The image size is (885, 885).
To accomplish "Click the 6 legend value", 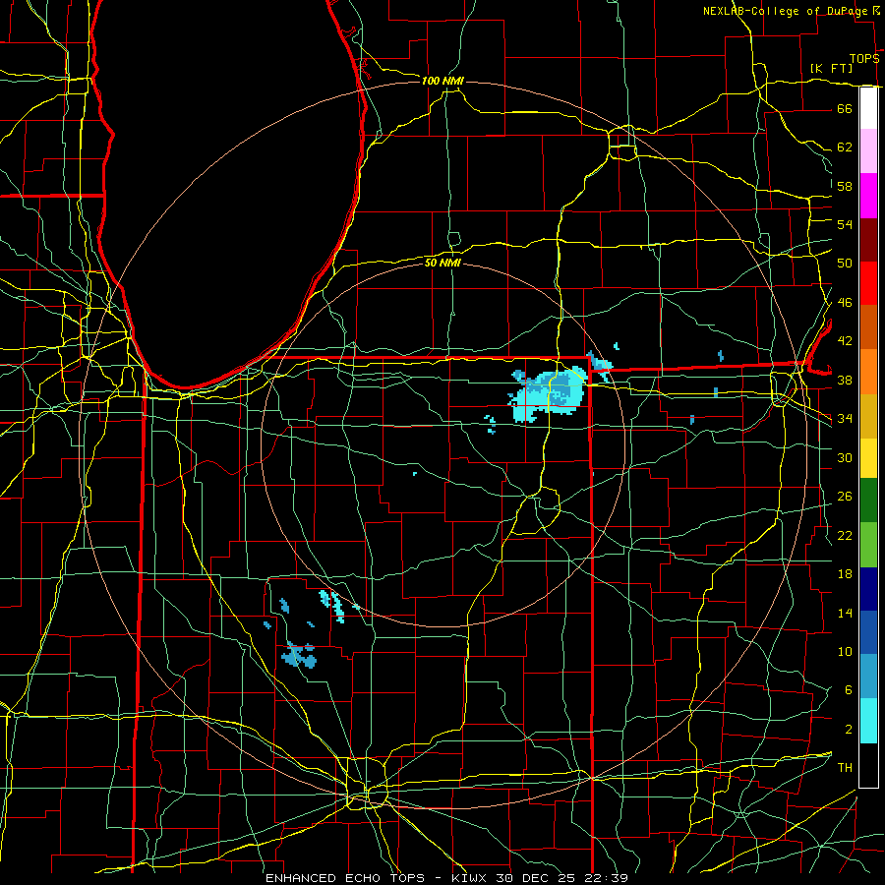I will pos(848,690).
